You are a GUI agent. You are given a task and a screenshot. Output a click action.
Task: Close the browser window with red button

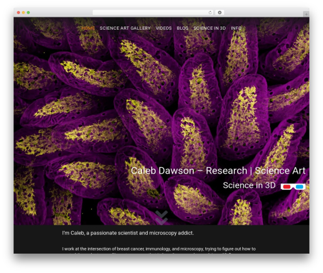19,12
